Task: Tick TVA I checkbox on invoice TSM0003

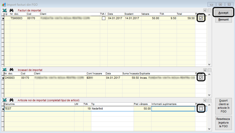Action: (104, 18)
